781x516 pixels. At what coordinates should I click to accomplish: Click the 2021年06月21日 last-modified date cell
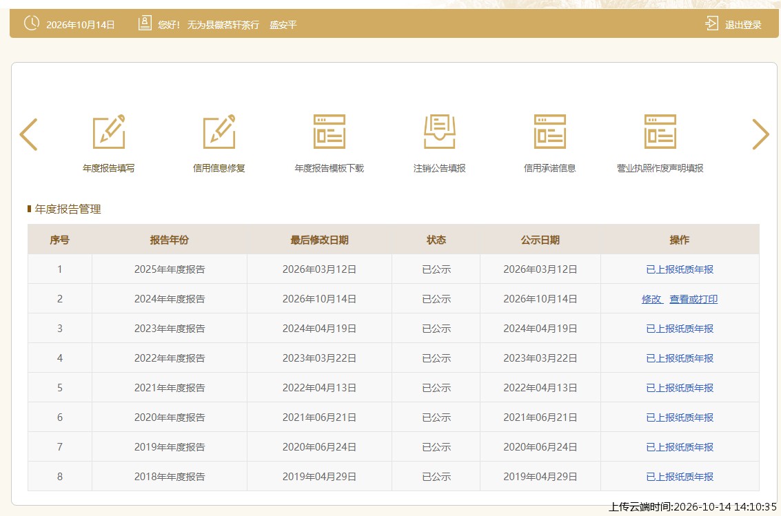coord(319,417)
